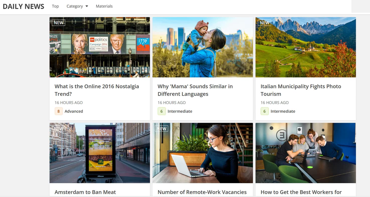Click the NEW badge on the Remote-Work article
The width and height of the screenshot is (370, 197).
click(161, 128)
